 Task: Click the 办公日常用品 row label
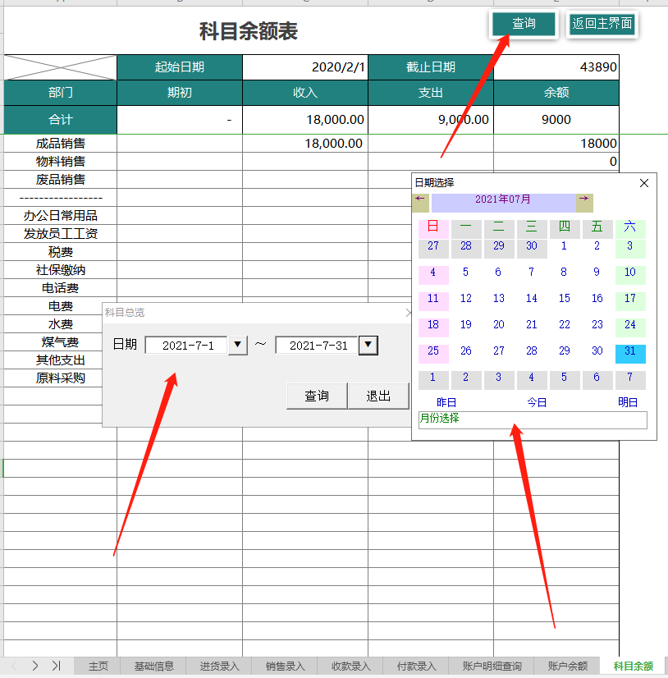(x=61, y=215)
